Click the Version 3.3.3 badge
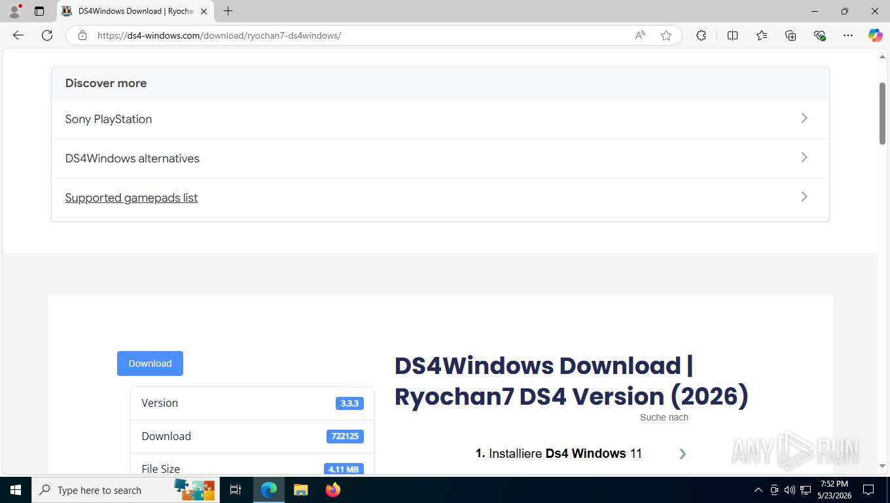The height and width of the screenshot is (503, 890). pyautogui.click(x=349, y=403)
